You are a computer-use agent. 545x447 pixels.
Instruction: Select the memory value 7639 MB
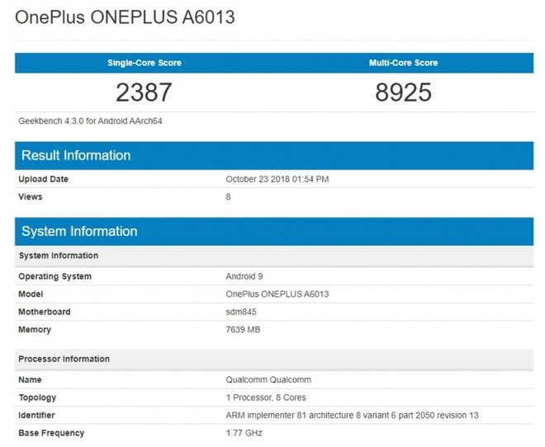click(x=243, y=330)
